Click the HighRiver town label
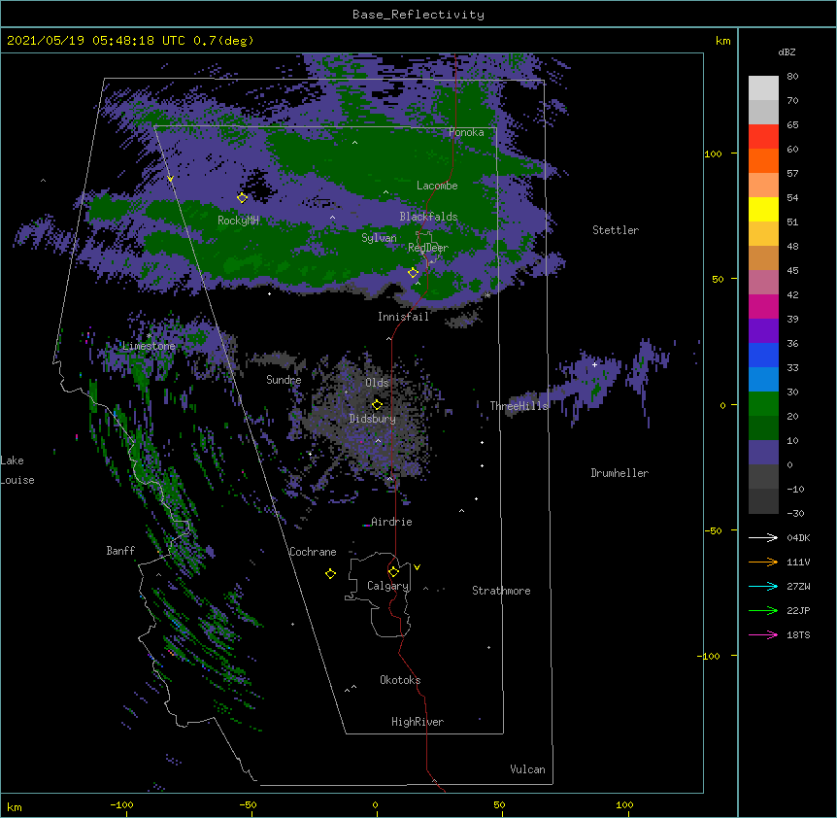Viewport: 837px width, 818px height. 418,722
